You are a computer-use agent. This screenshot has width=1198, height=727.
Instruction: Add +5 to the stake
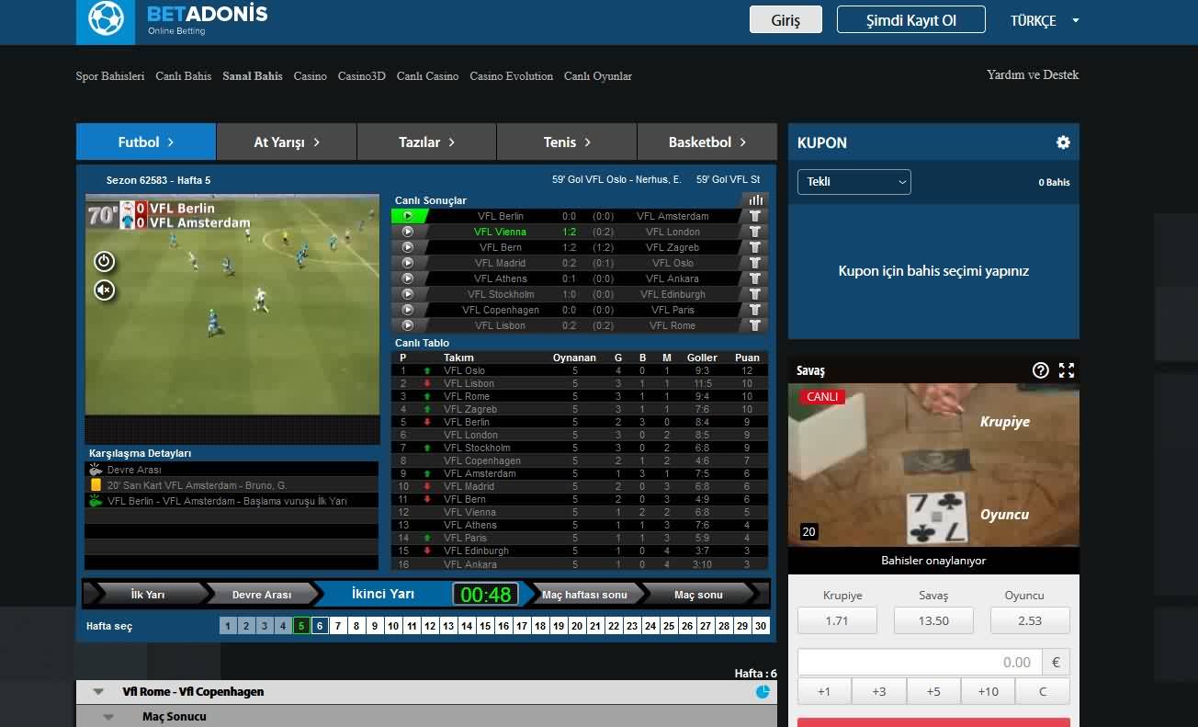pyautogui.click(x=933, y=691)
